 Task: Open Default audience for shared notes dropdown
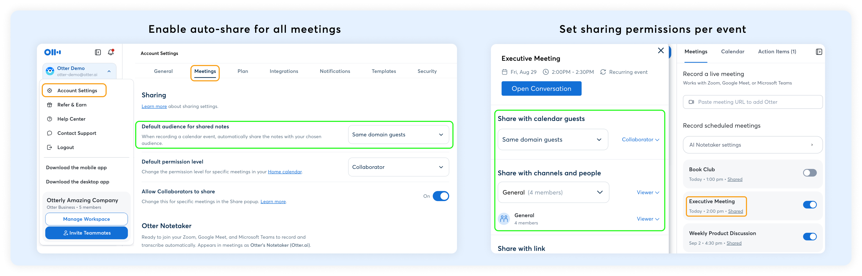click(398, 135)
